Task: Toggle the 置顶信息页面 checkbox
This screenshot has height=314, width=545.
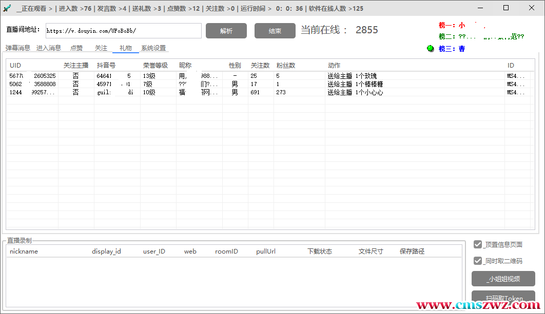Action: tap(478, 244)
